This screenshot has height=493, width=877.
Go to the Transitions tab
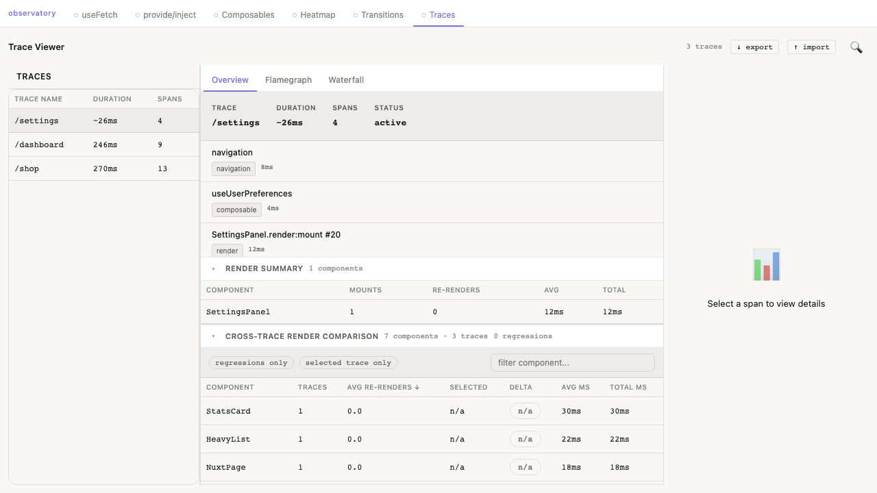378,14
